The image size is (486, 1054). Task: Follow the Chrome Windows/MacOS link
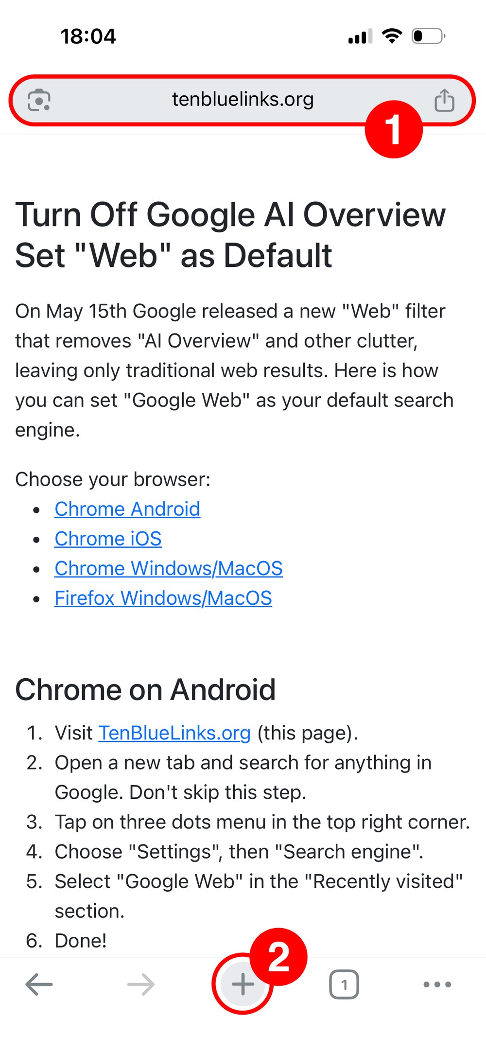point(169,568)
